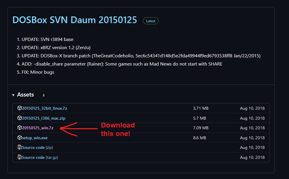This screenshot has height=179, width=289.
Task: Collapse the Assets section triangle
Action: click(13, 95)
